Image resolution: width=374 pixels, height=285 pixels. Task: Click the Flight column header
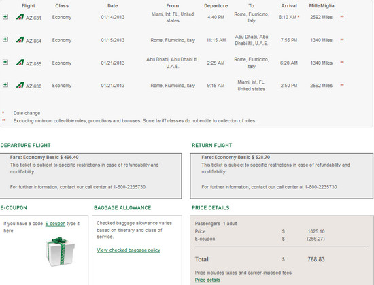point(29,5)
